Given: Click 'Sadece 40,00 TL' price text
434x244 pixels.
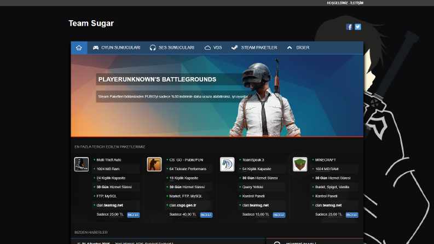Looking at the screenshot, I should click(183, 214).
